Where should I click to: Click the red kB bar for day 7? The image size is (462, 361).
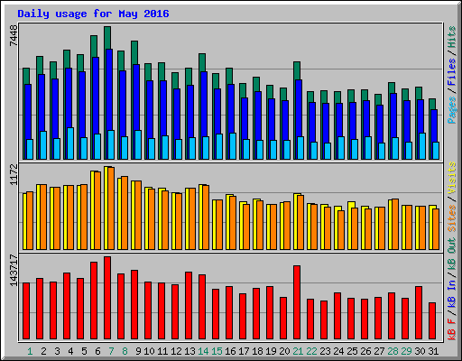[107, 298]
